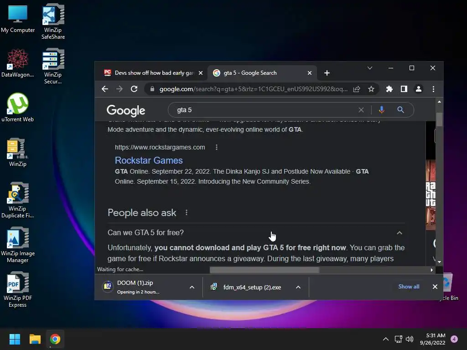Open notification center badge
Image resolution: width=467 pixels, height=350 pixels.
click(454, 339)
